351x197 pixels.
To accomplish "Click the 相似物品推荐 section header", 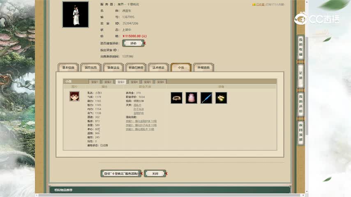I will tap(63, 190).
